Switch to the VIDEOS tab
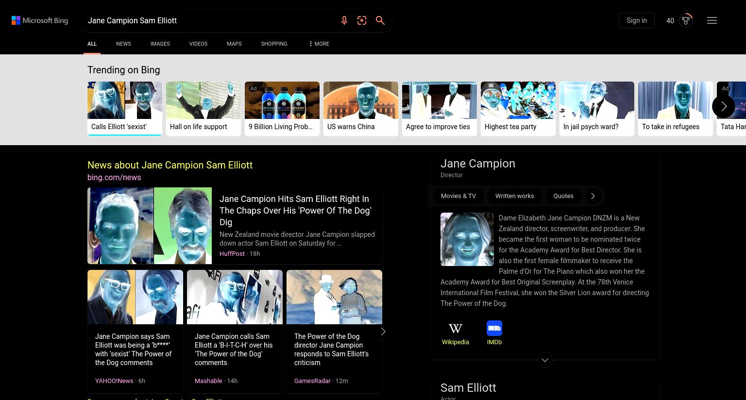 coord(198,44)
